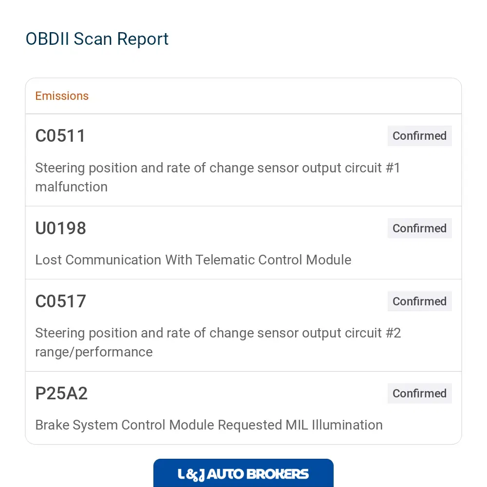Open the U0198 trouble code
The width and height of the screenshot is (487, 487).
60,228
